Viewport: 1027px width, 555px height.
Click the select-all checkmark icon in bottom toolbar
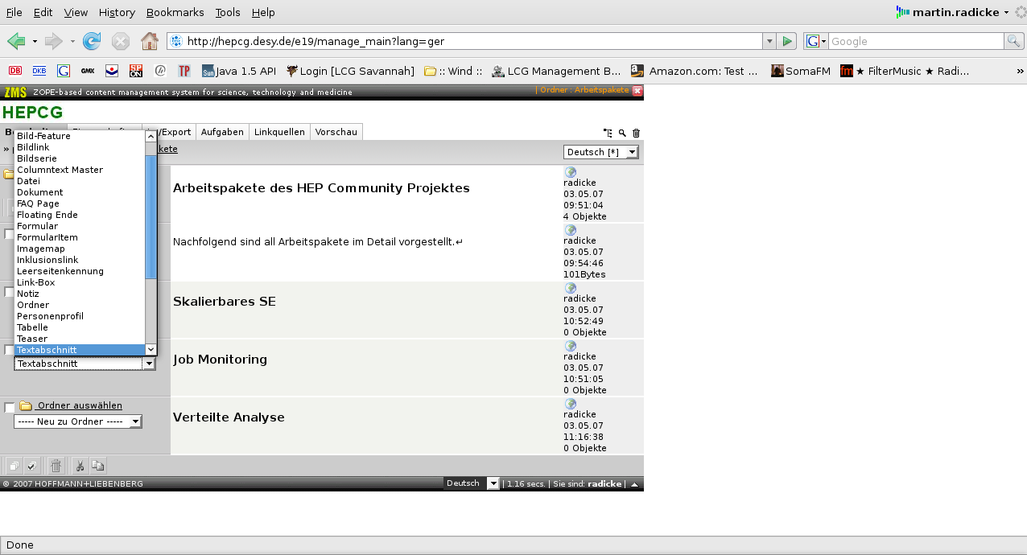tap(31, 465)
